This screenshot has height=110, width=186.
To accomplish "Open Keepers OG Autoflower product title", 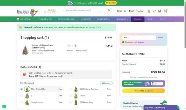I will [x=43, y=46].
